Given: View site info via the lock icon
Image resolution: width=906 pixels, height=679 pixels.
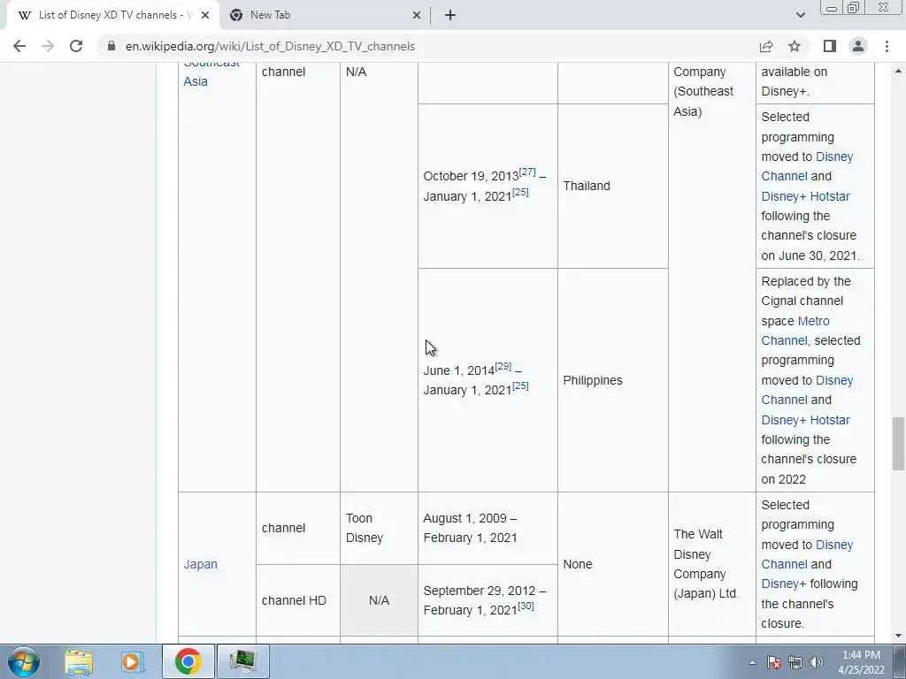Looking at the screenshot, I should pyautogui.click(x=111, y=46).
